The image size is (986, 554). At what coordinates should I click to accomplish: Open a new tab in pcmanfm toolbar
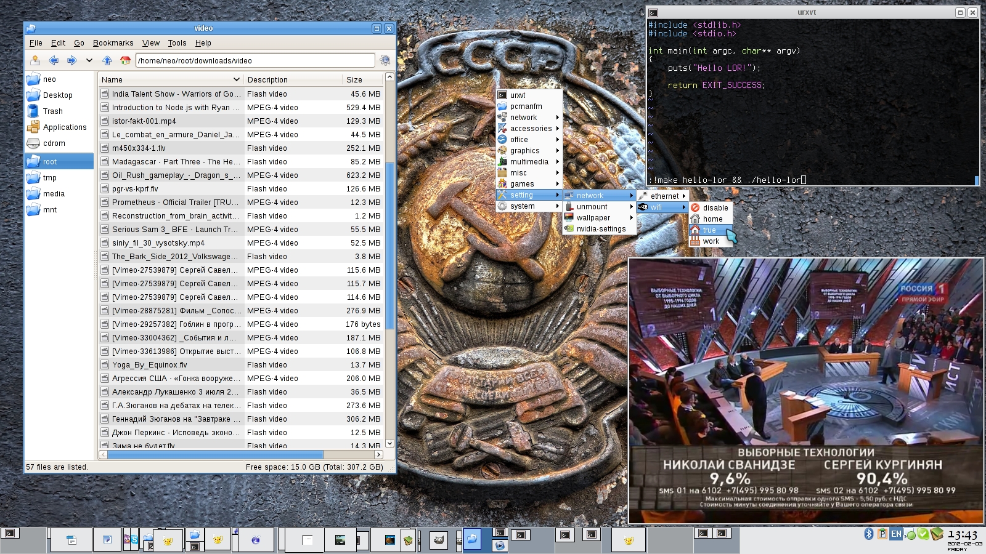click(x=35, y=60)
